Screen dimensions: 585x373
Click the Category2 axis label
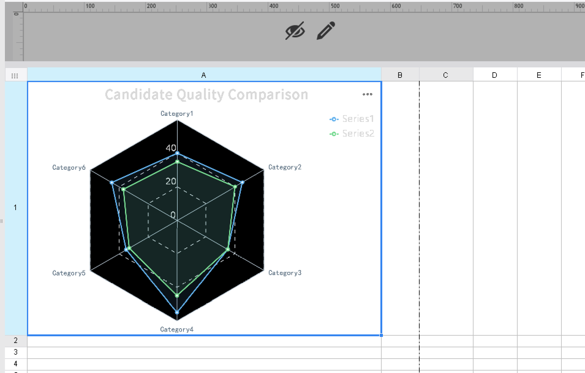click(x=285, y=167)
